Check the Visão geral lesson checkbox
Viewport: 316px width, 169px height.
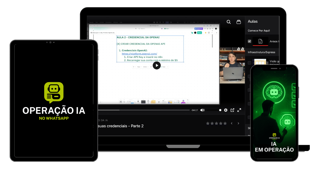click(249, 63)
